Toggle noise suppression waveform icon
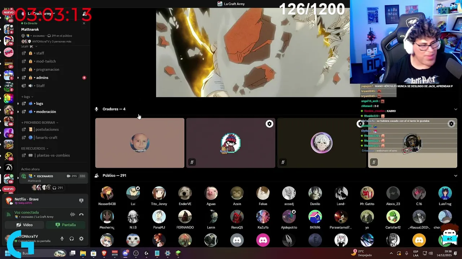This screenshot has height=259, width=462. tap(73, 214)
